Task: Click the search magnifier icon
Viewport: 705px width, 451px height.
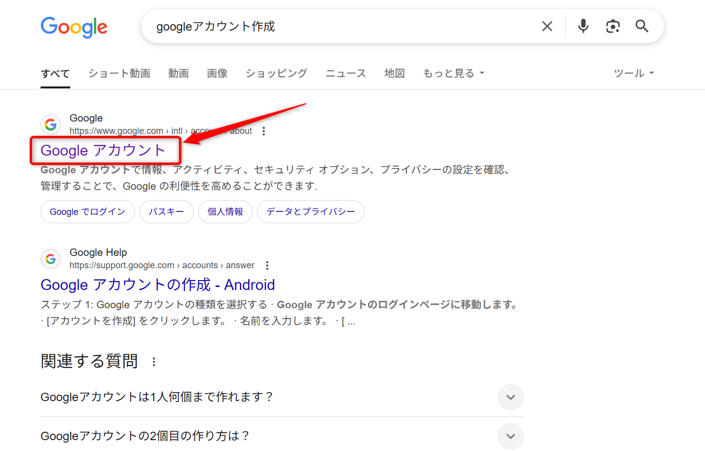Action: click(642, 26)
